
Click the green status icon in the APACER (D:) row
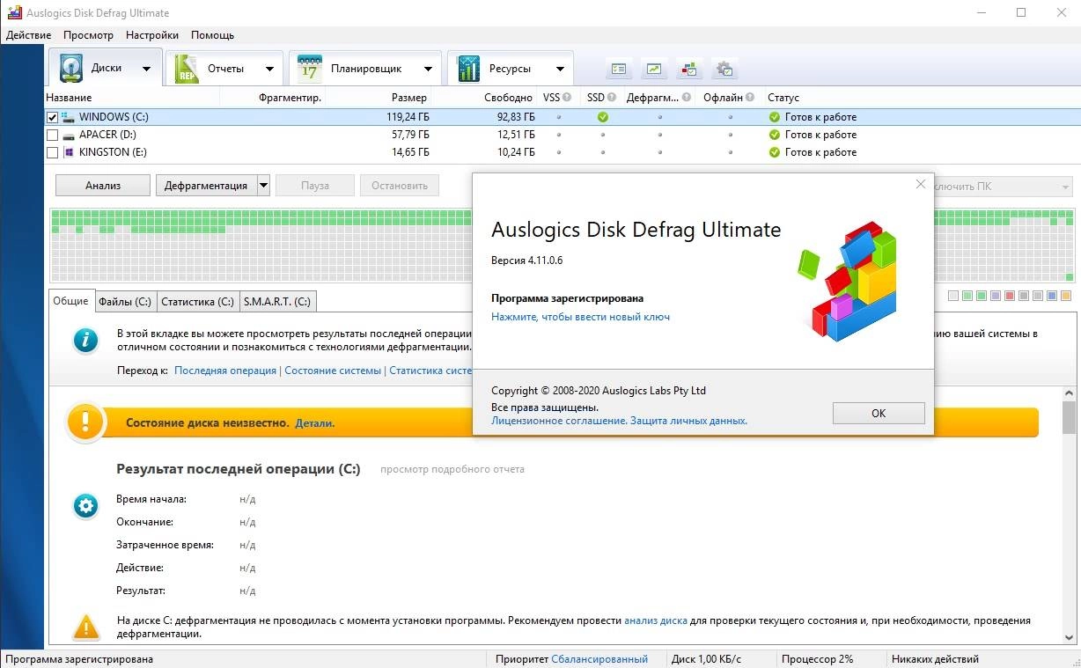point(775,135)
